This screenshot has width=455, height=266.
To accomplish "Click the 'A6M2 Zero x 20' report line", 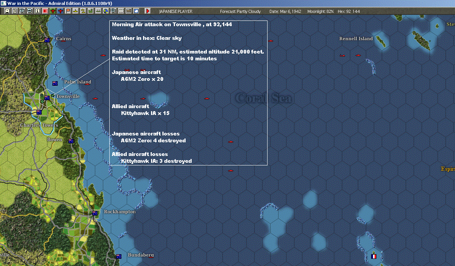I will point(142,79).
